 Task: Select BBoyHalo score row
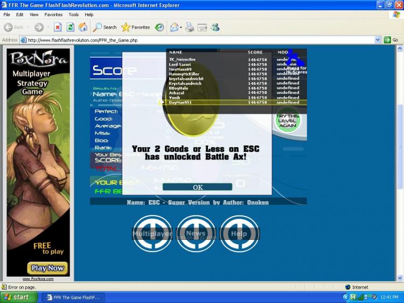pyautogui.click(x=236, y=88)
